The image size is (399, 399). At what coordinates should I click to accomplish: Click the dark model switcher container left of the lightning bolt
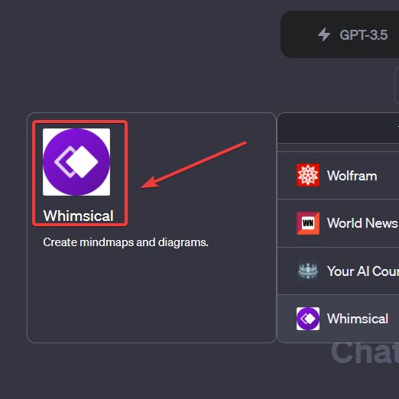click(x=298, y=34)
